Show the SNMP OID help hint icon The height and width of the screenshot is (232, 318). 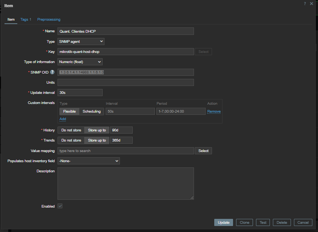pyautogui.click(x=52, y=72)
